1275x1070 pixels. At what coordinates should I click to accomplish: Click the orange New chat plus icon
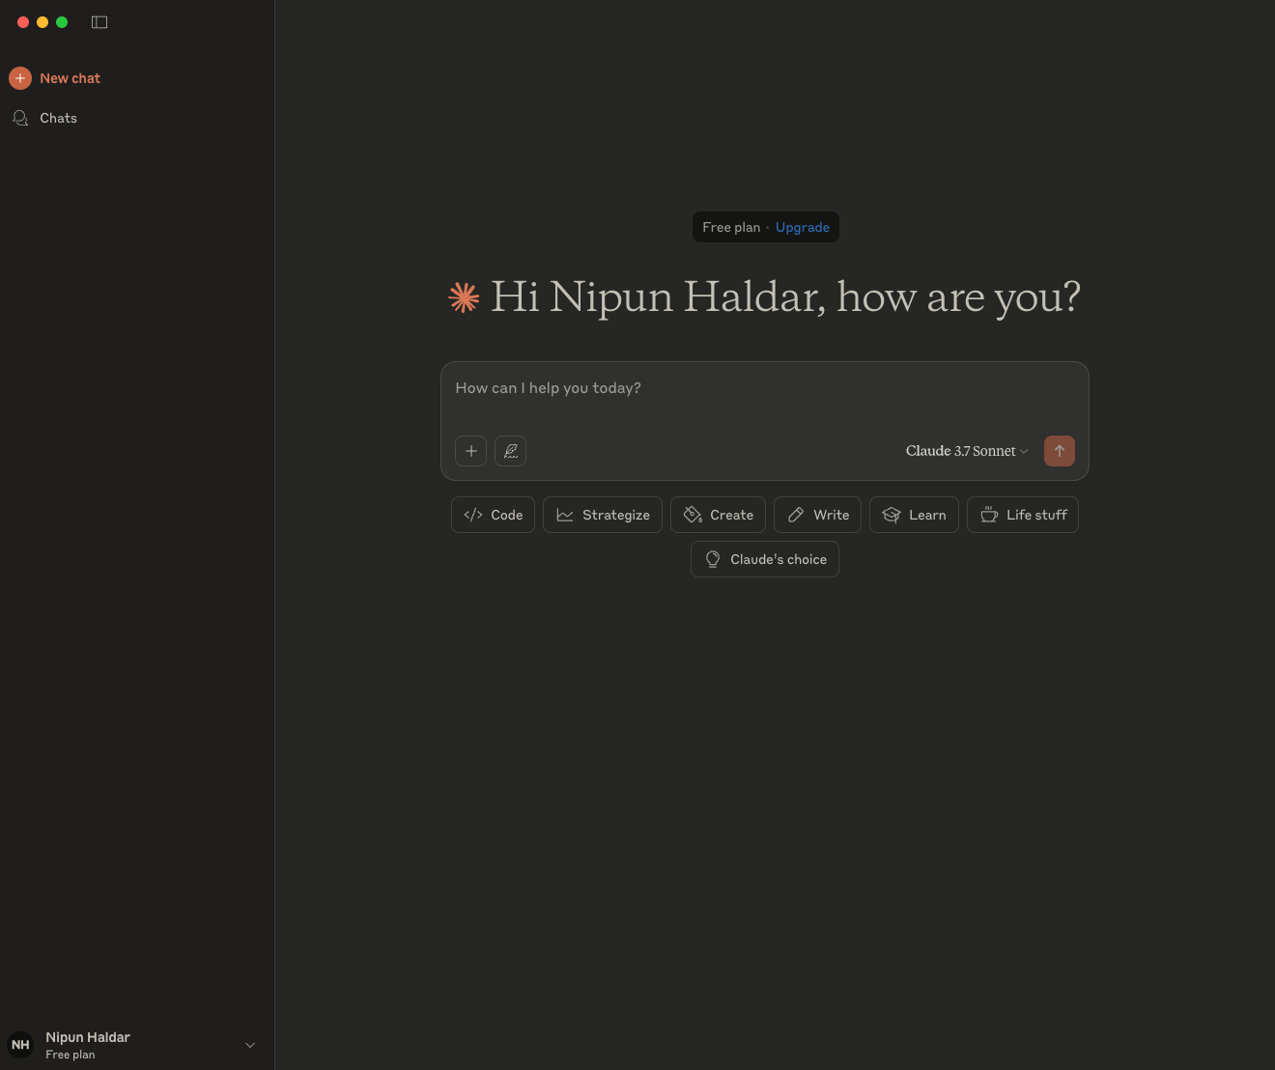pos(20,78)
